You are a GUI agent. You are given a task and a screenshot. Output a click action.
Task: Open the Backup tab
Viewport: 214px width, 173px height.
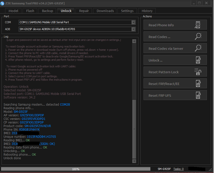coord(47,11)
